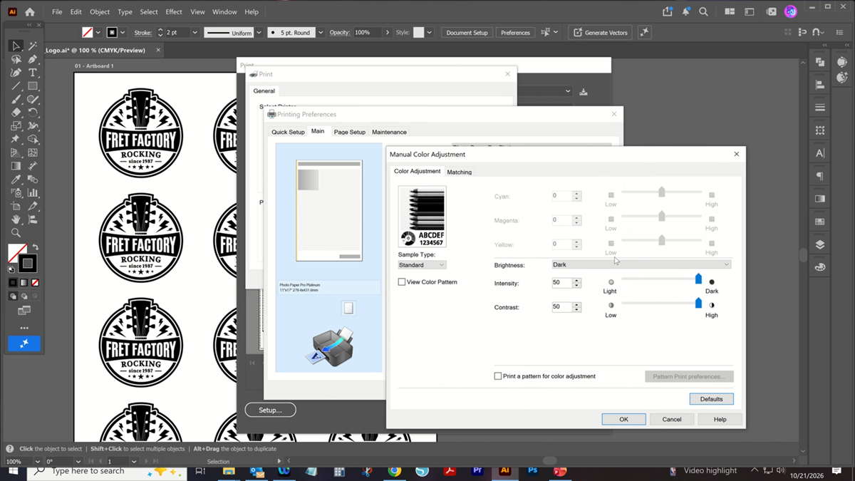Click the Fill color swatch in toolbar
The height and width of the screenshot is (481, 855).
(x=16, y=253)
